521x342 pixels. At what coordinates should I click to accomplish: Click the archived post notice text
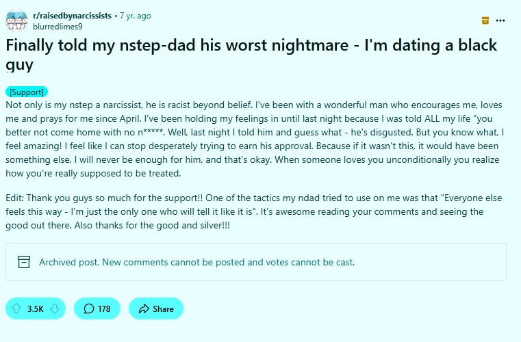click(196, 262)
